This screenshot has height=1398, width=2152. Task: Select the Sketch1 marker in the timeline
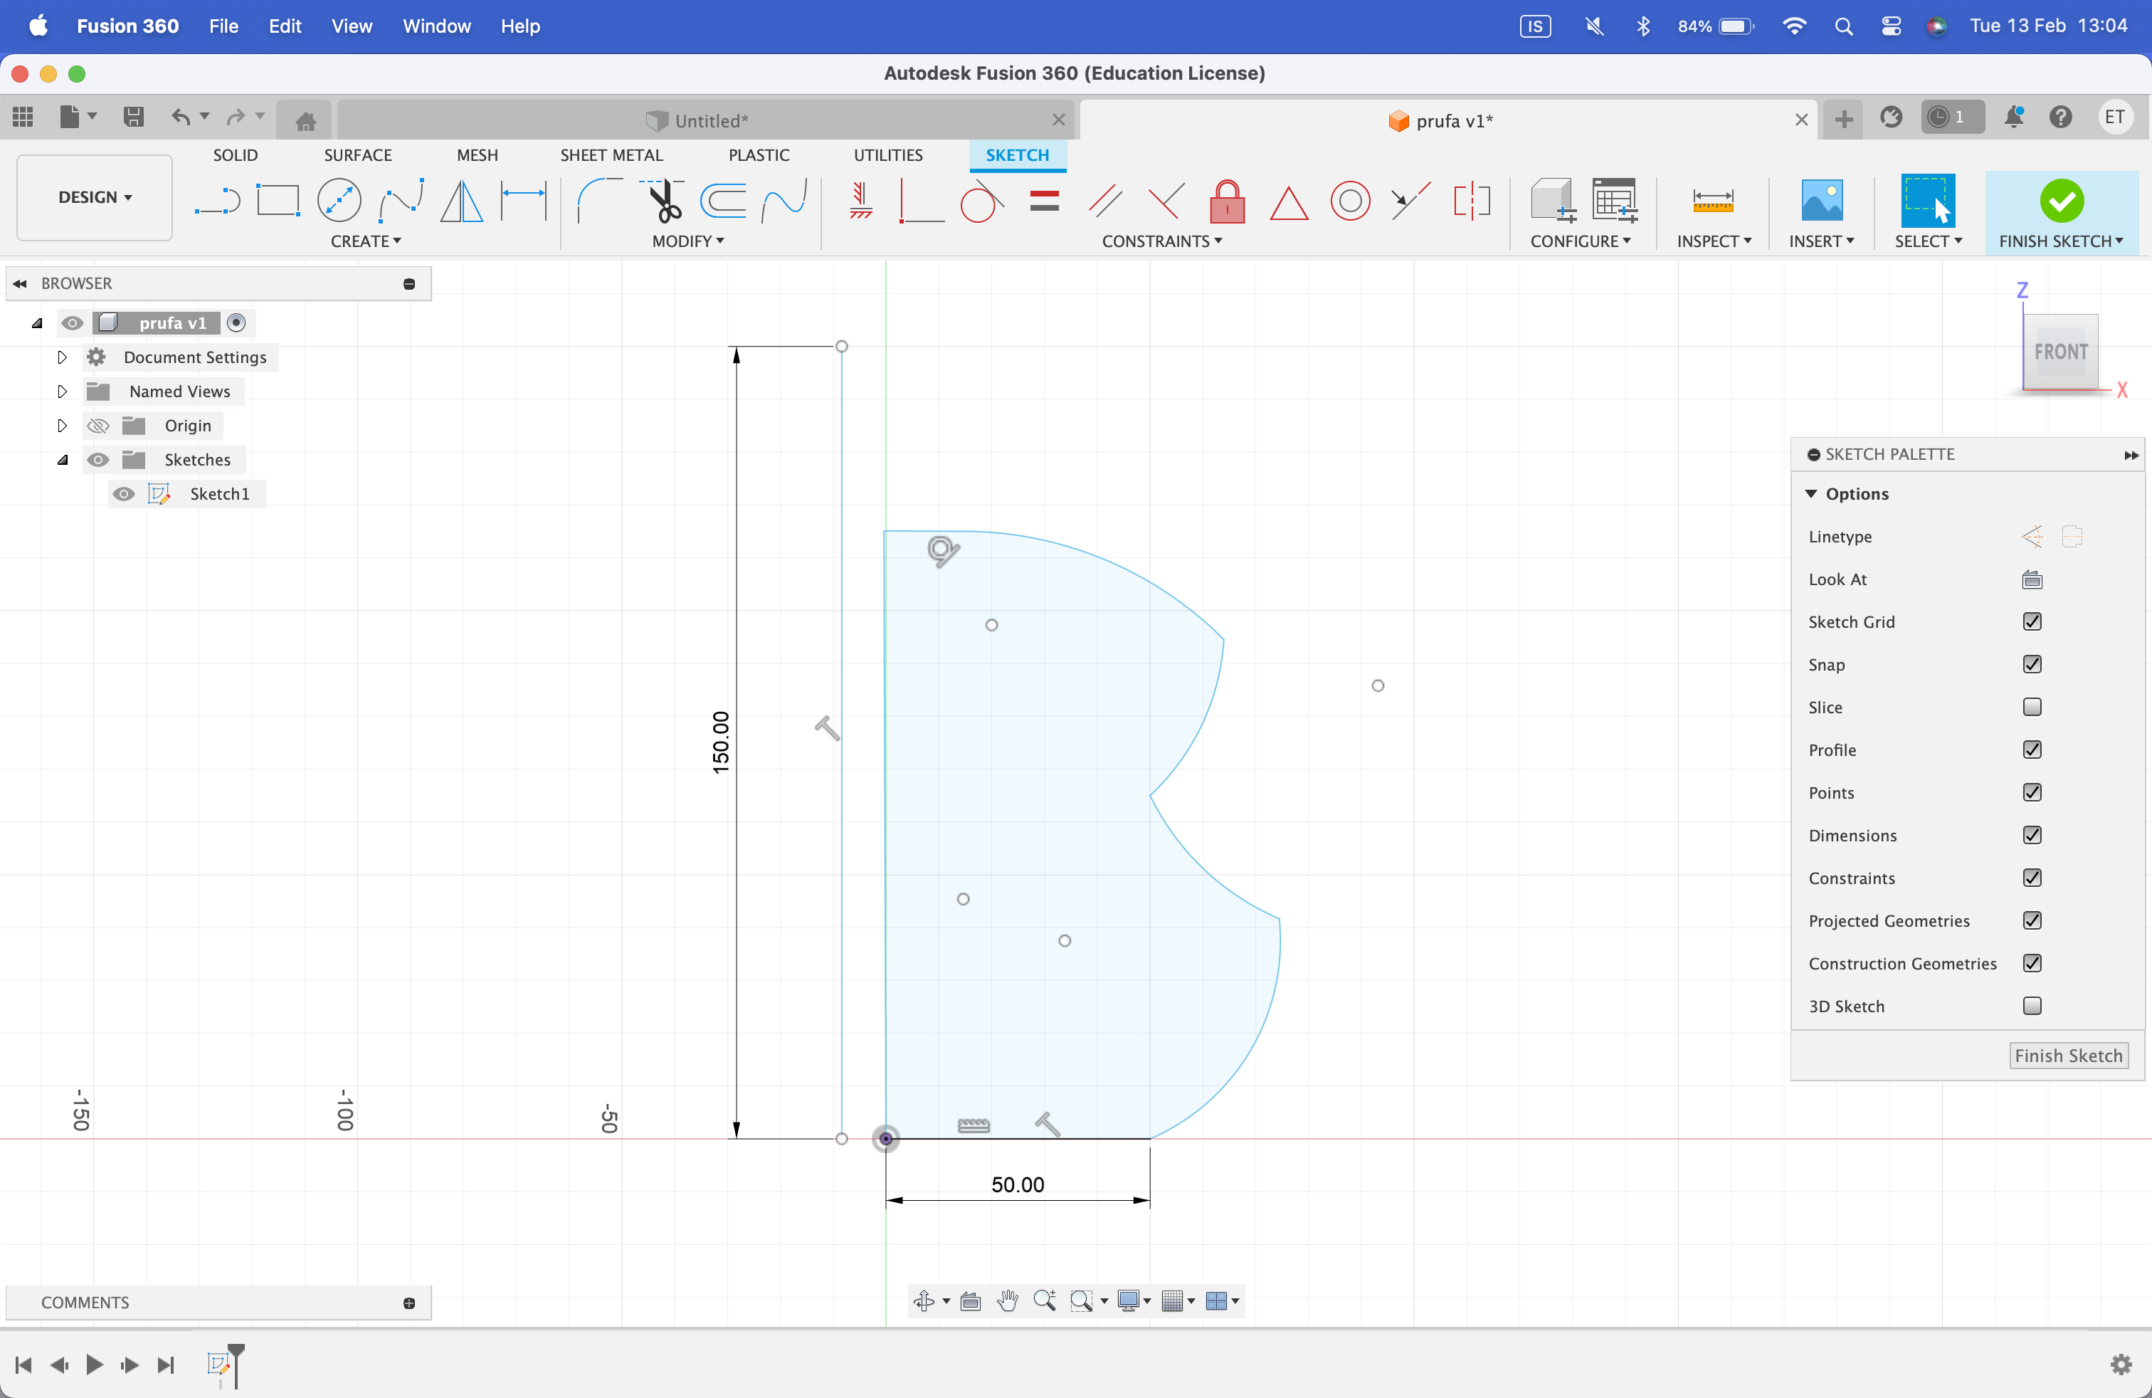click(218, 1364)
